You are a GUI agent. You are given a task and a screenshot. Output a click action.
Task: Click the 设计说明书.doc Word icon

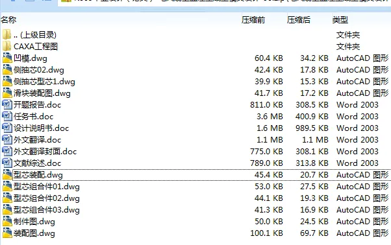pyautogui.click(x=7, y=128)
